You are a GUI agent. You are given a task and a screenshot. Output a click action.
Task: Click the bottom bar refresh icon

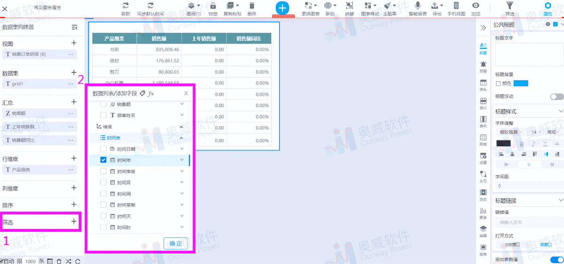[78, 261]
